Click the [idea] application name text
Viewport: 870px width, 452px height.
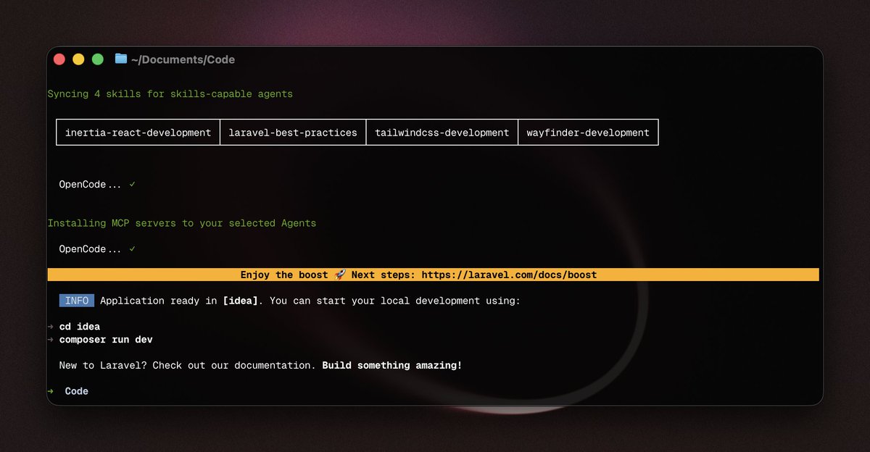(241, 301)
